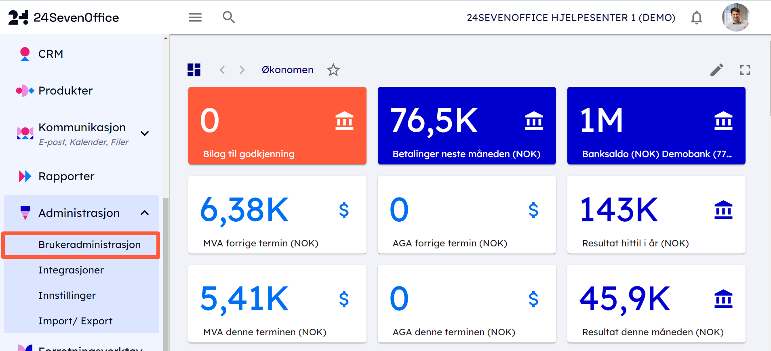Open Integrasjoner under Administrasjon
Image resolution: width=771 pixels, height=351 pixels.
tap(71, 270)
